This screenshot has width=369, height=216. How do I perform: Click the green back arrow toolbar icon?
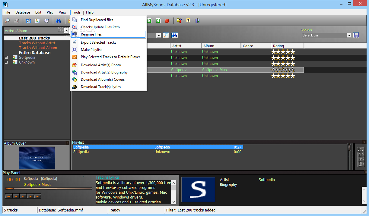[x=158, y=21]
